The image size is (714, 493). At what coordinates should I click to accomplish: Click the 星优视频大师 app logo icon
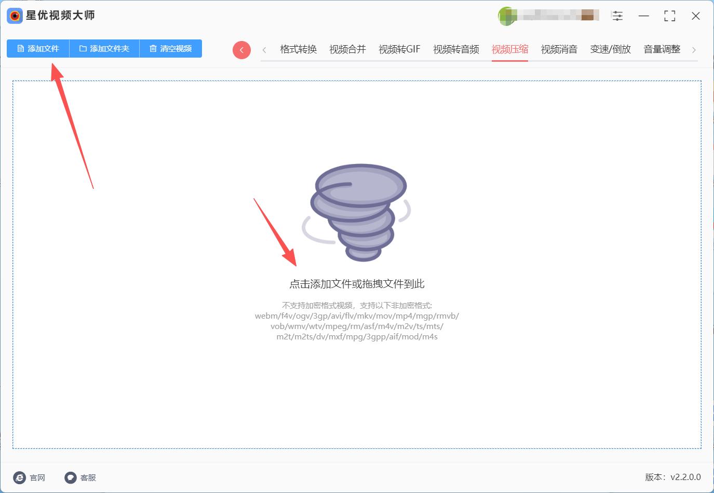click(15, 16)
